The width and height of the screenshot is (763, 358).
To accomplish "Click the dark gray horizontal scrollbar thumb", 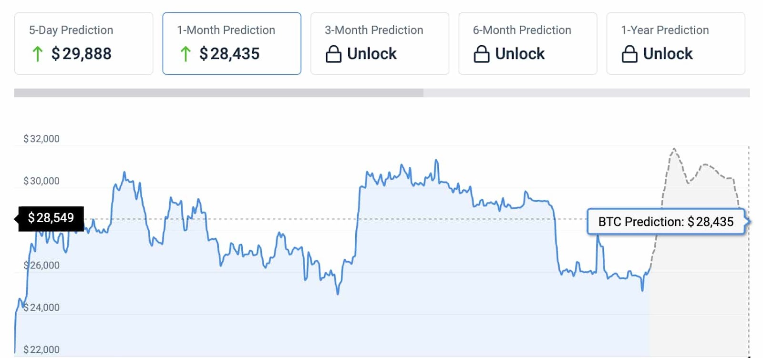I will point(218,93).
